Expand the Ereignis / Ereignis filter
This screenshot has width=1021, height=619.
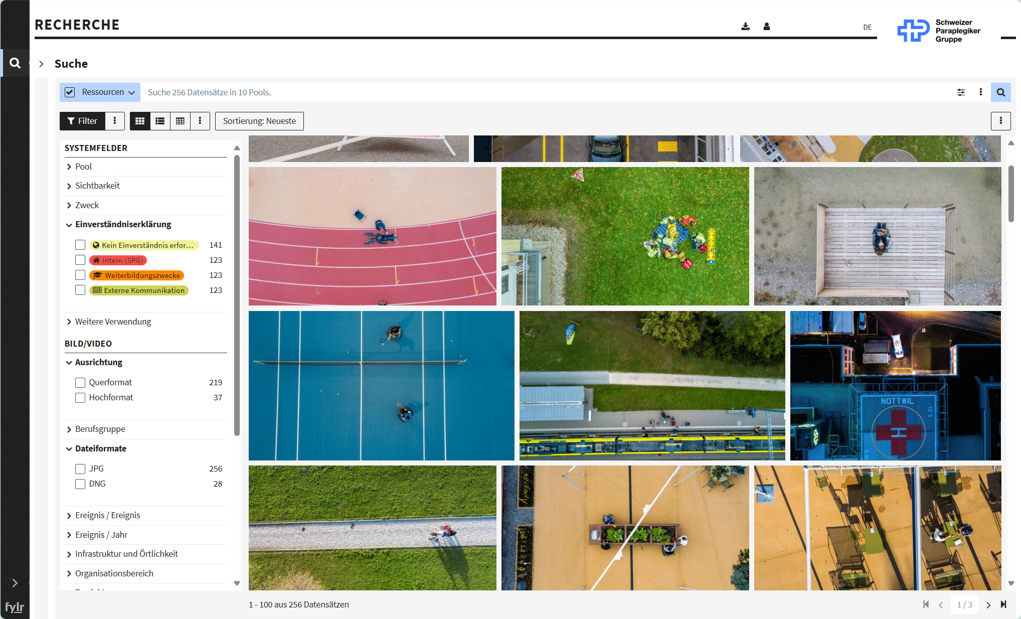pos(145,515)
